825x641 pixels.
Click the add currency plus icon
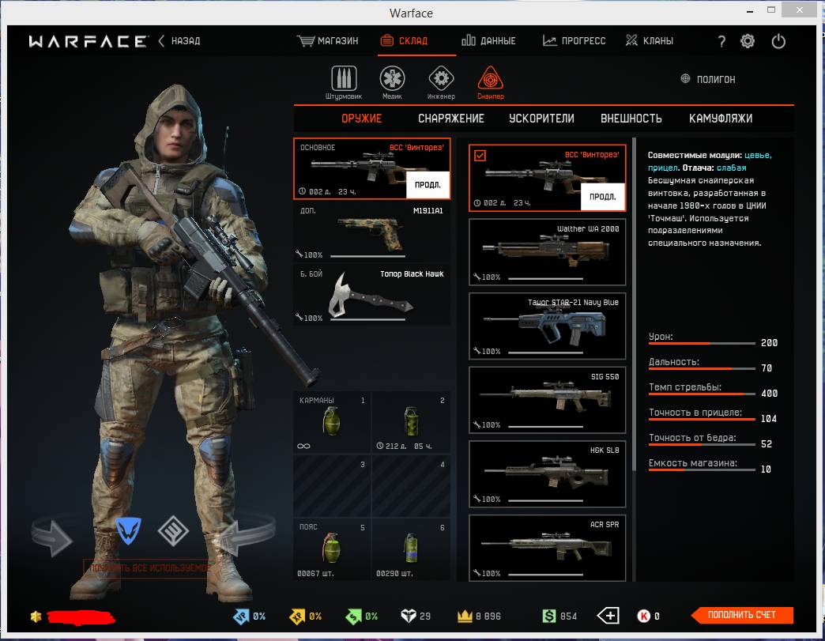coord(608,616)
